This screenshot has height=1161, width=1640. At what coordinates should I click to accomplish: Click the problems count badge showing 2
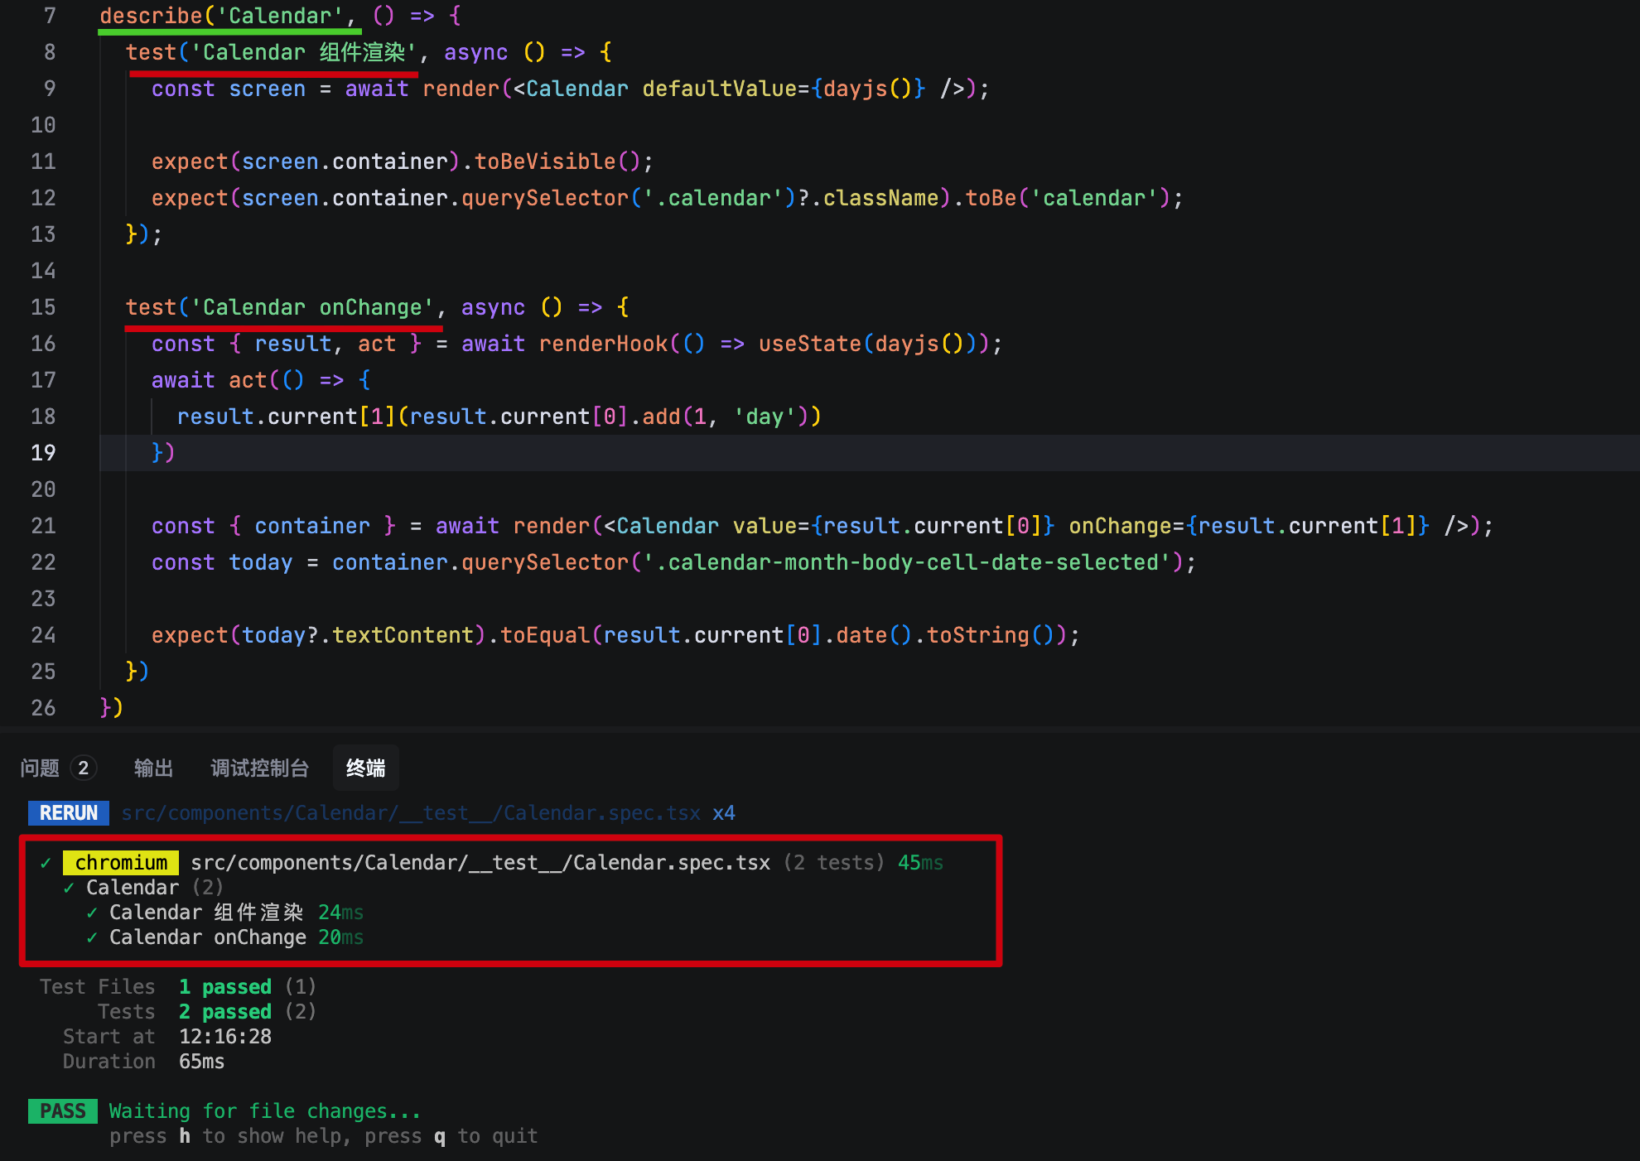[83, 768]
